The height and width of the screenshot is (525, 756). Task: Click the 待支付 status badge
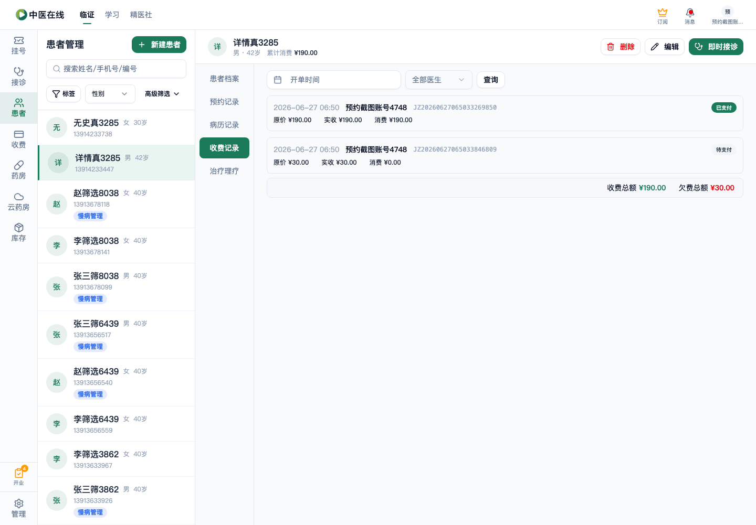pos(724,149)
